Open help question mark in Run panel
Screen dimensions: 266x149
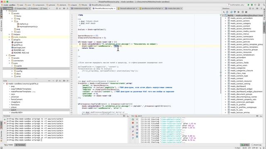pos(133,138)
